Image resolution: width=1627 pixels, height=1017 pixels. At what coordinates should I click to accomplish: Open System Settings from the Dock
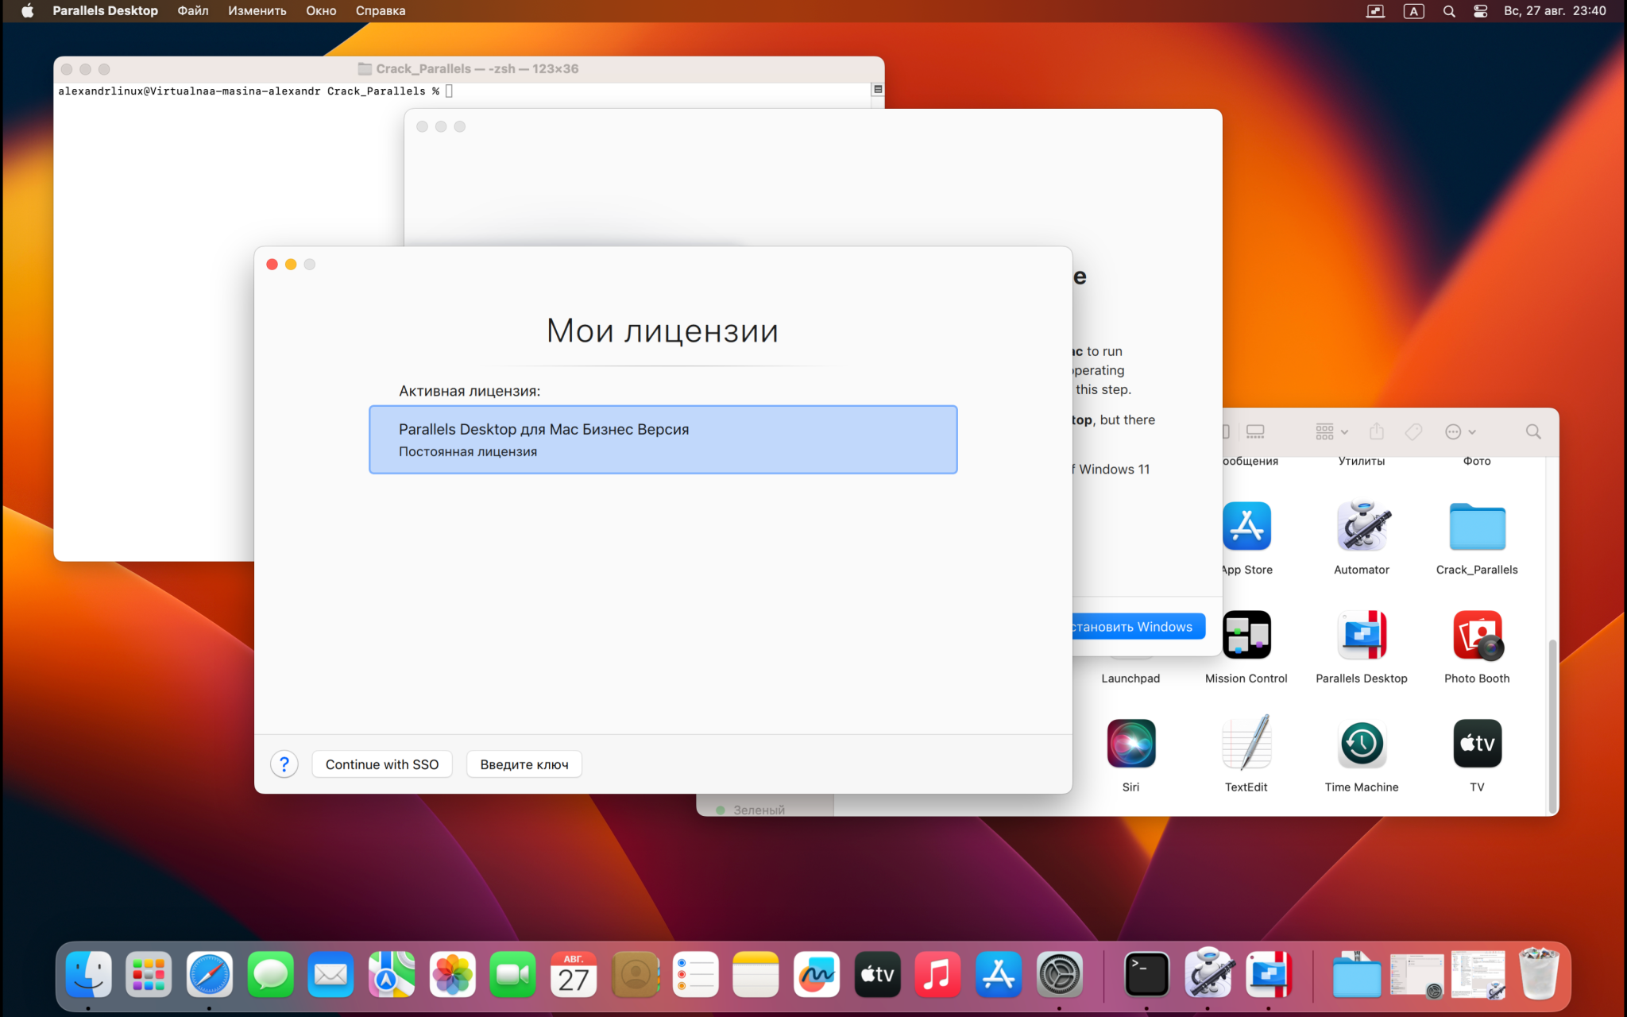(x=1059, y=974)
